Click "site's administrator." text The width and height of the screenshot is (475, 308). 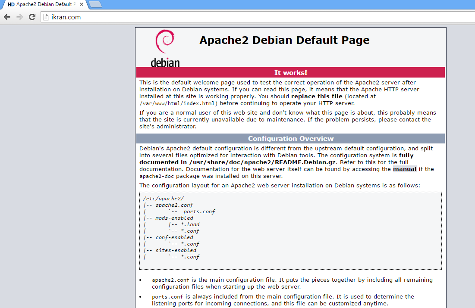tap(168, 127)
